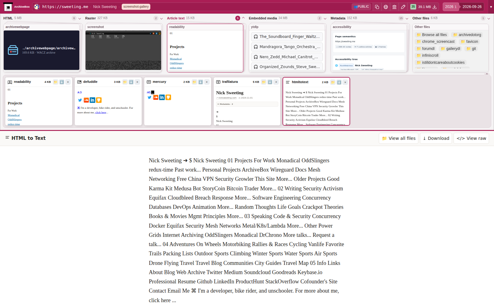
Task: Close the htmltotext card
Action: point(345,82)
